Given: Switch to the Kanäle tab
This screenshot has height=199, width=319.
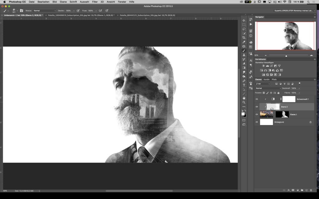Looking at the screenshot, I should 267,79.
